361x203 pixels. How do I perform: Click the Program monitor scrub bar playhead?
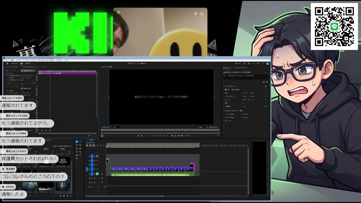[x=102, y=130]
